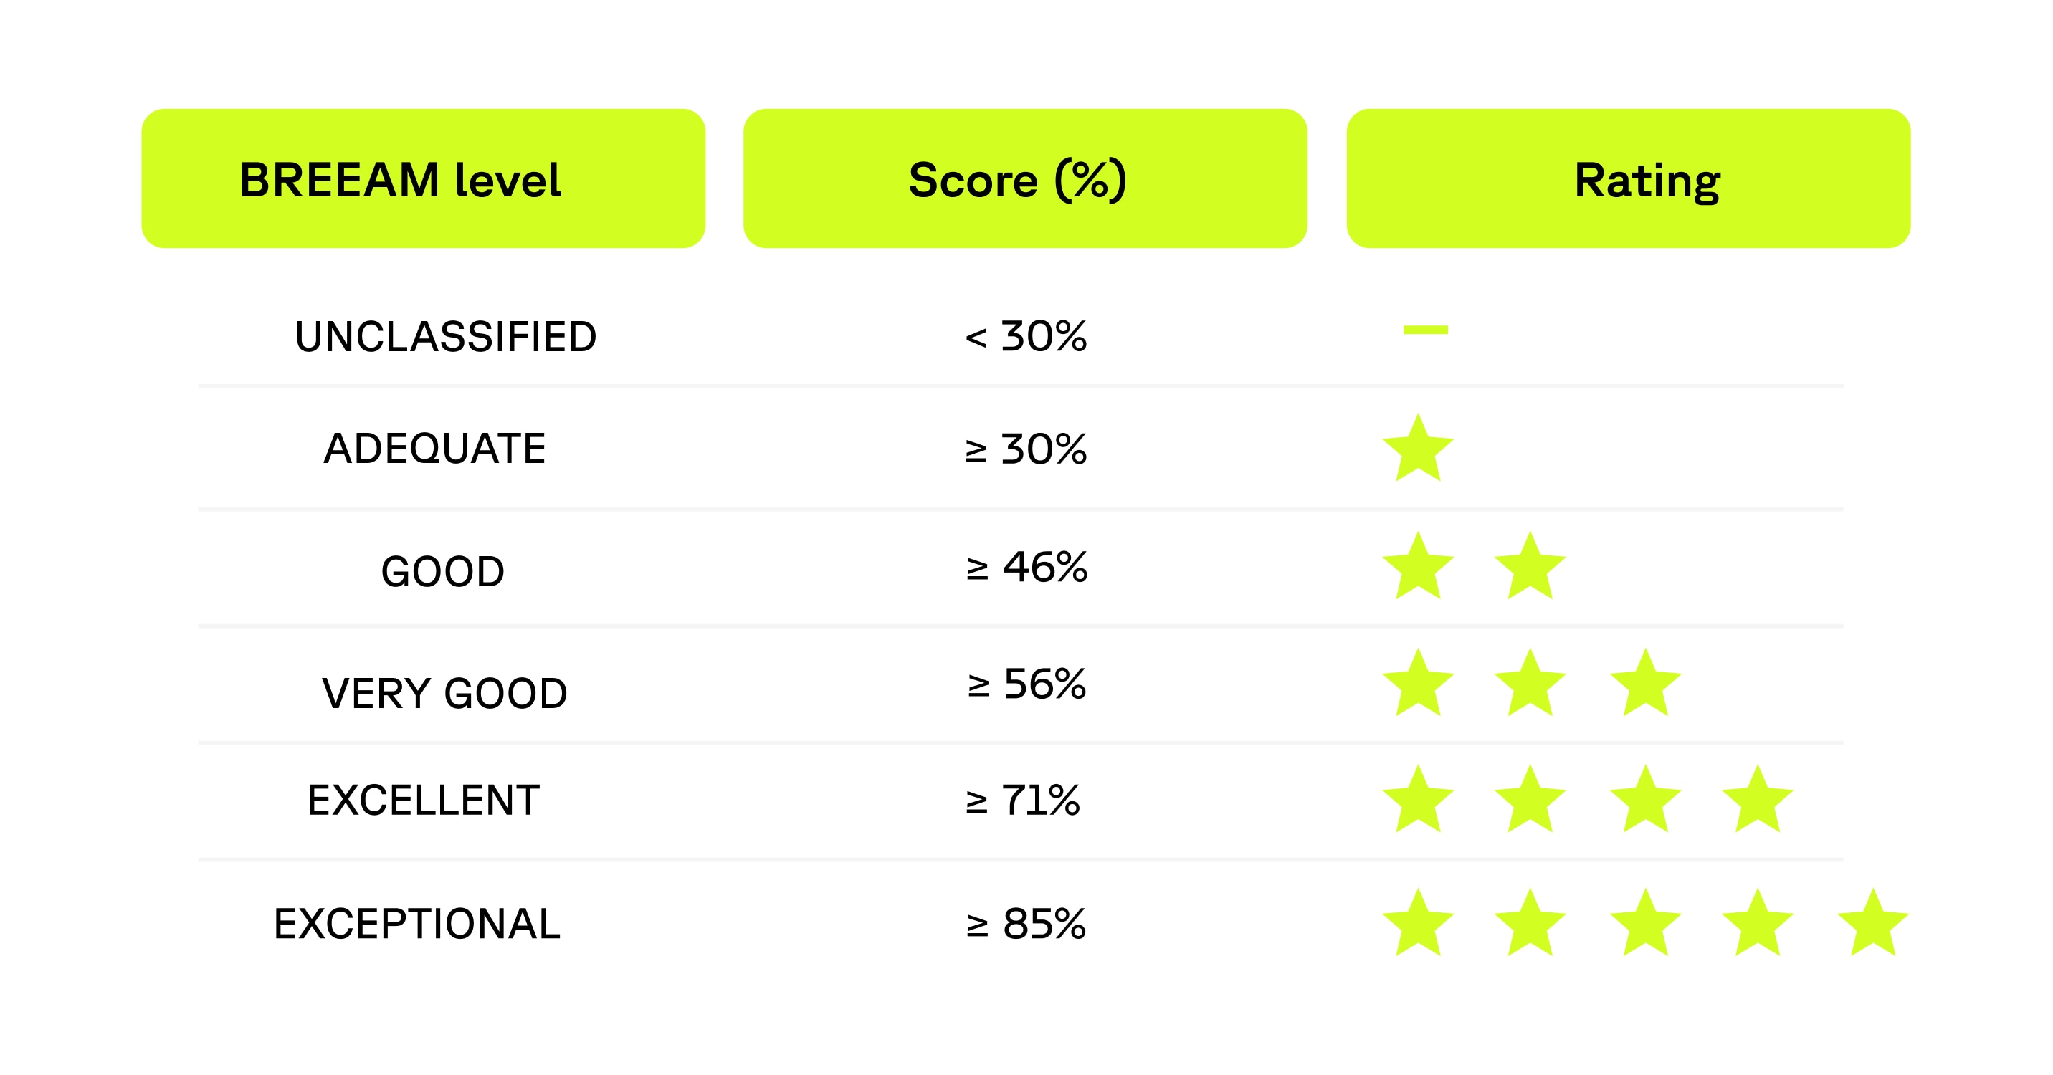Image resolution: width=2053 pixels, height=1075 pixels.
Task: Click the fourth star in the EXCELLENT row
Action: pos(1758,801)
